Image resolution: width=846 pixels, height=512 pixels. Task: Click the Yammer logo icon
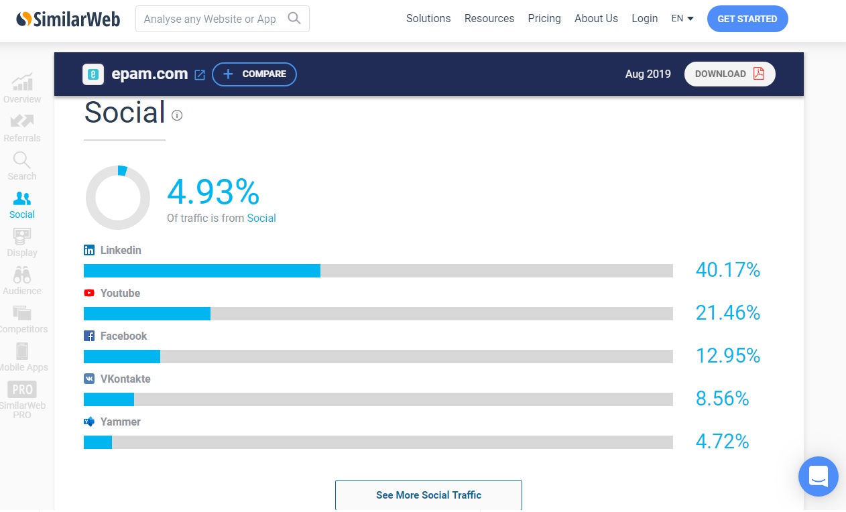(x=89, y=422)
